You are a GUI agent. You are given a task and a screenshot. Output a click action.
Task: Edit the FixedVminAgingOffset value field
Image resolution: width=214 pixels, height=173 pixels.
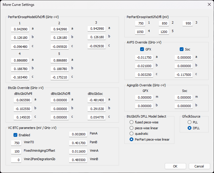pos(16,151)
